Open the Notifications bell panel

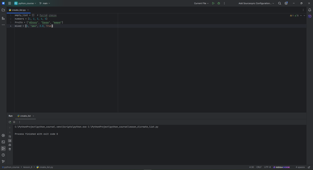(310, 10)
